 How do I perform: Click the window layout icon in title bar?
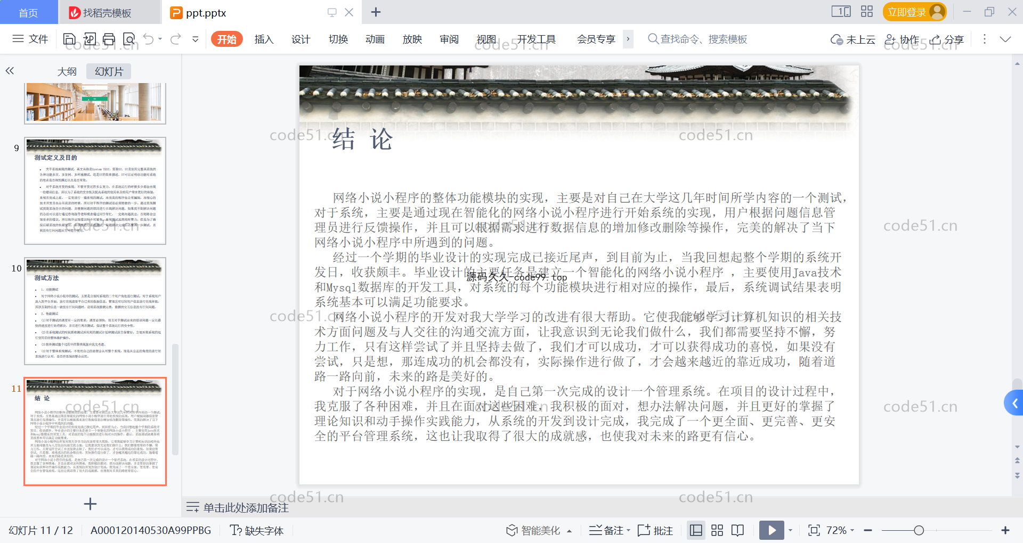(x=841, y=11)
